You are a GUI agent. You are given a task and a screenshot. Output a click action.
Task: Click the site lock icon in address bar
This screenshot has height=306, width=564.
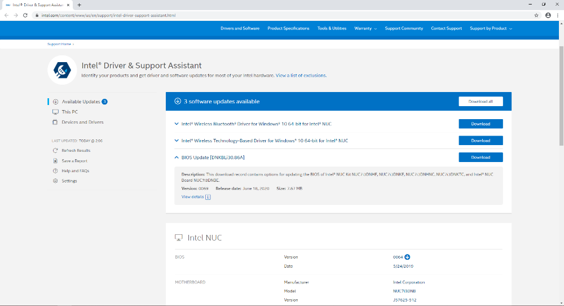37,15
